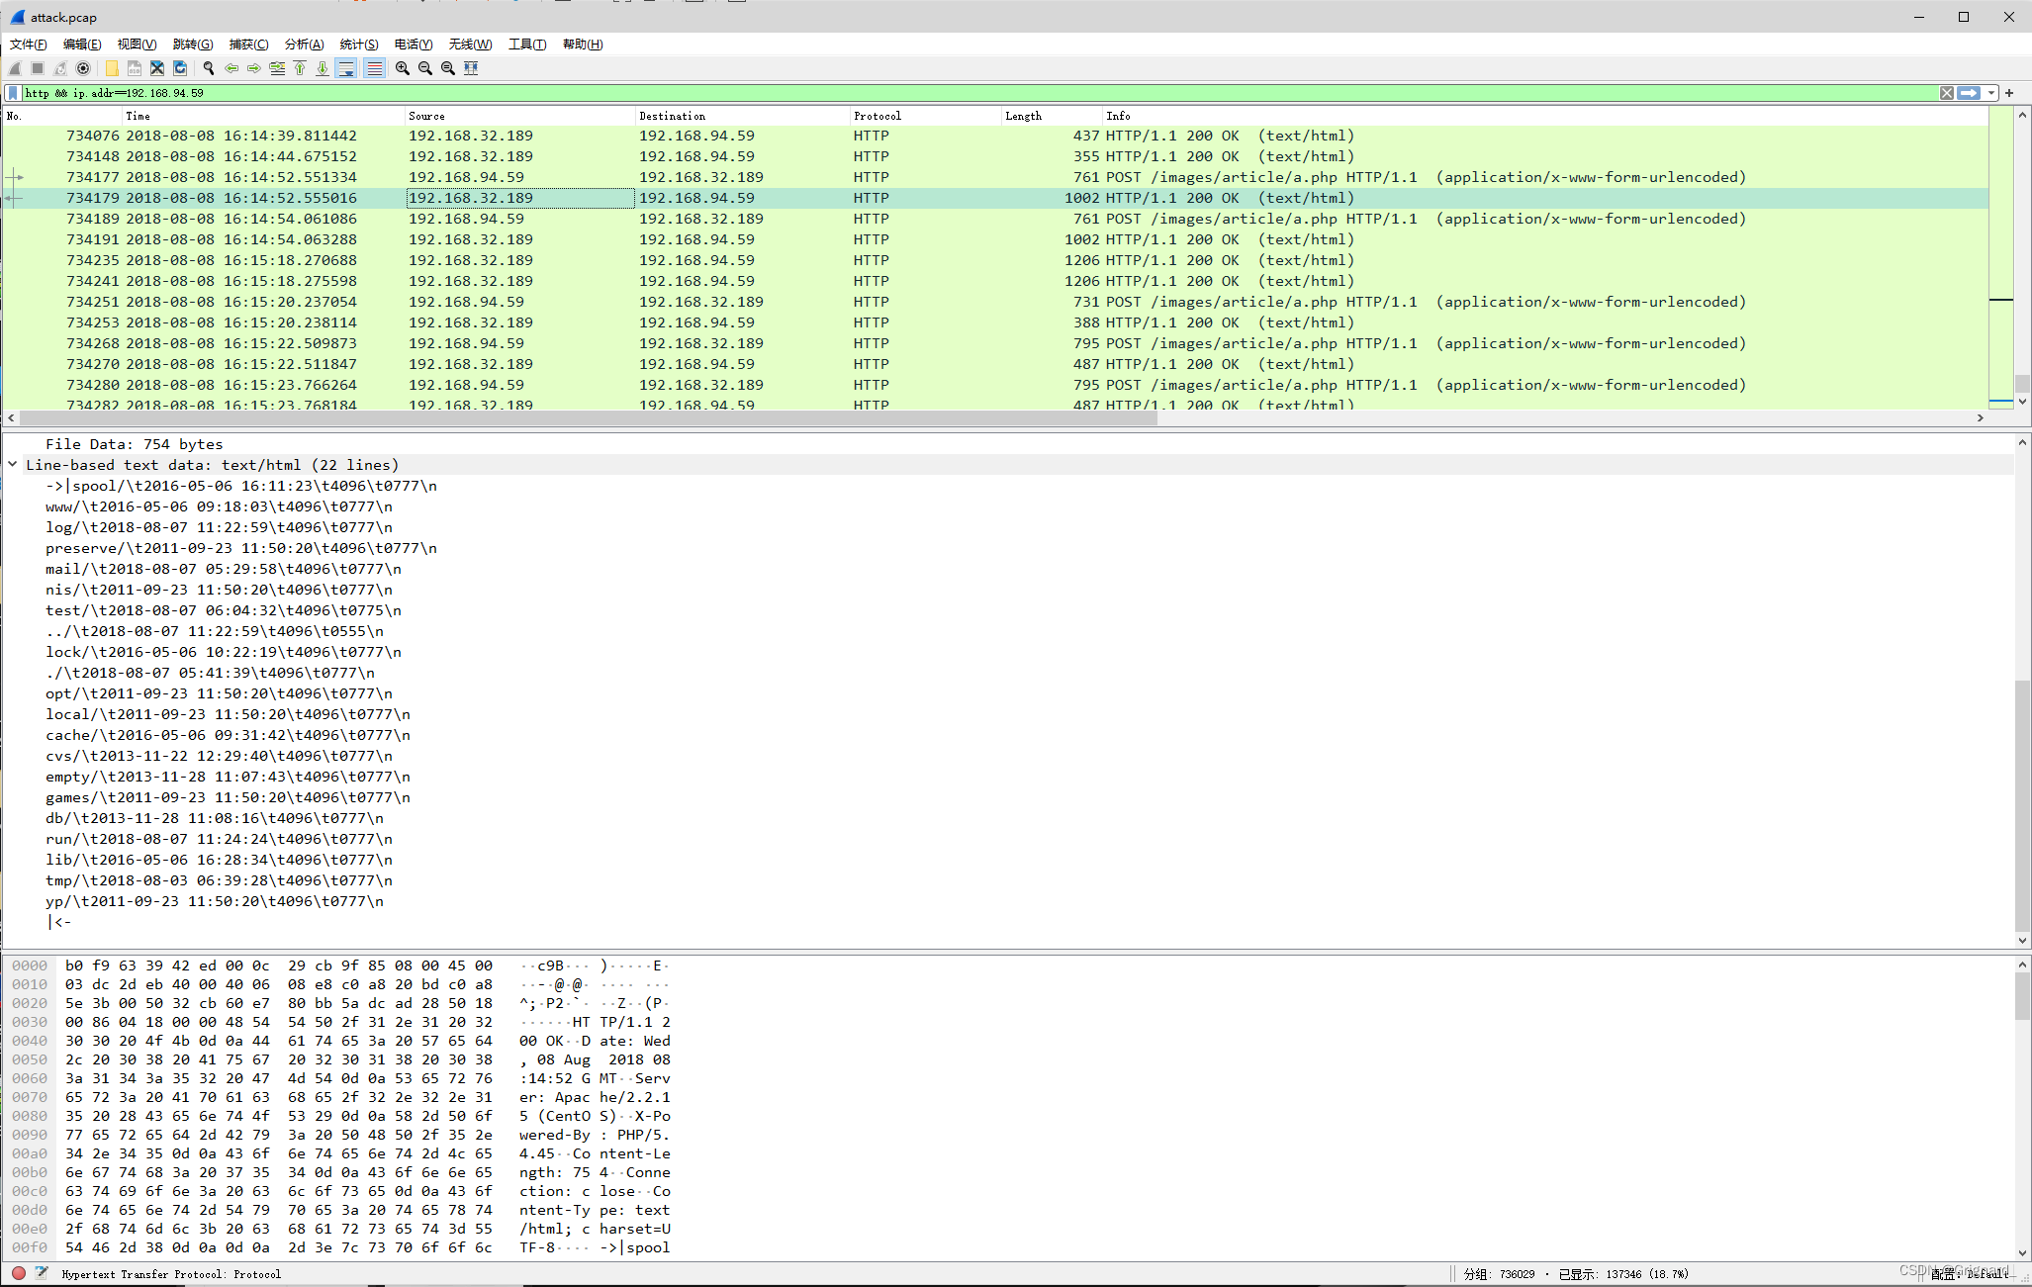Click the packet list scroll-right arrow

tap(1980, 418)
